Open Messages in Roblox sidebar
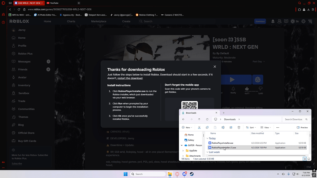 [x=24, y=61]
